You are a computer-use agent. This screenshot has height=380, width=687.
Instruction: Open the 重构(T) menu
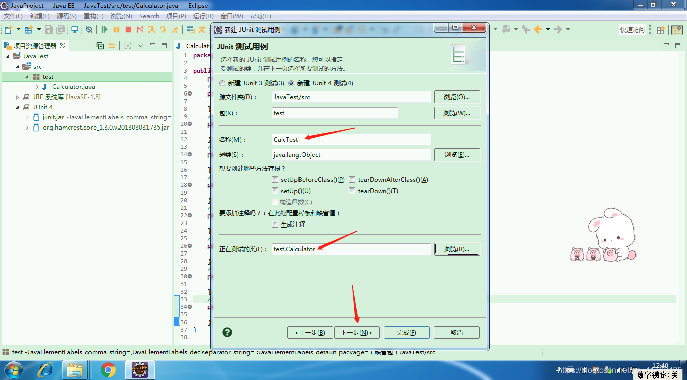click(94, 16)
